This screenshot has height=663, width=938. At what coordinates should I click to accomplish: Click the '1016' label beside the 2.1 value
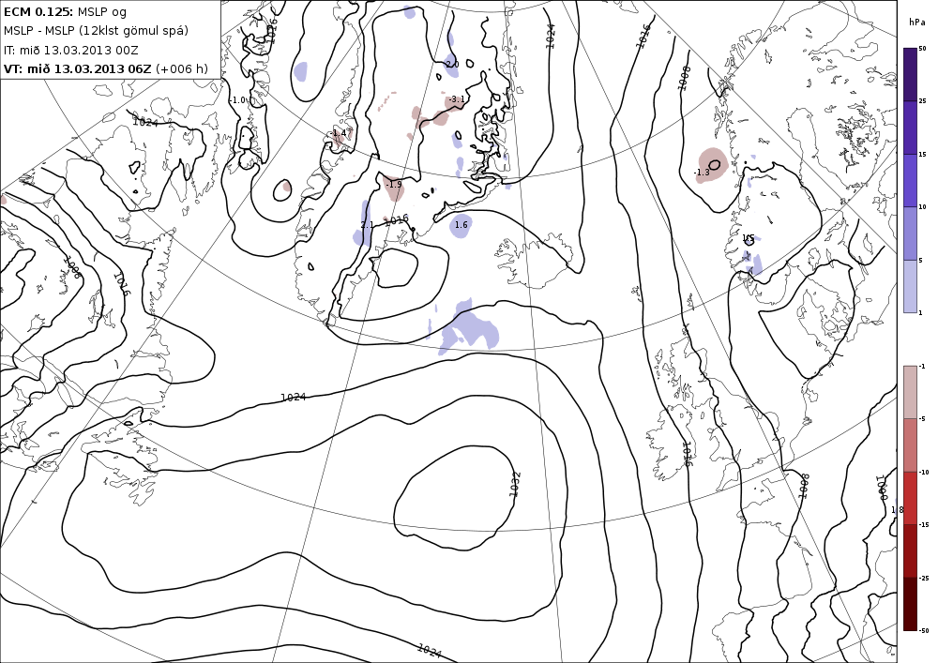[x=396, y=220]
